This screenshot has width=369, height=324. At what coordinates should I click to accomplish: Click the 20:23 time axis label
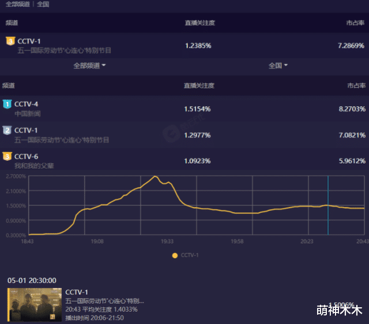(x=307, y=242)
